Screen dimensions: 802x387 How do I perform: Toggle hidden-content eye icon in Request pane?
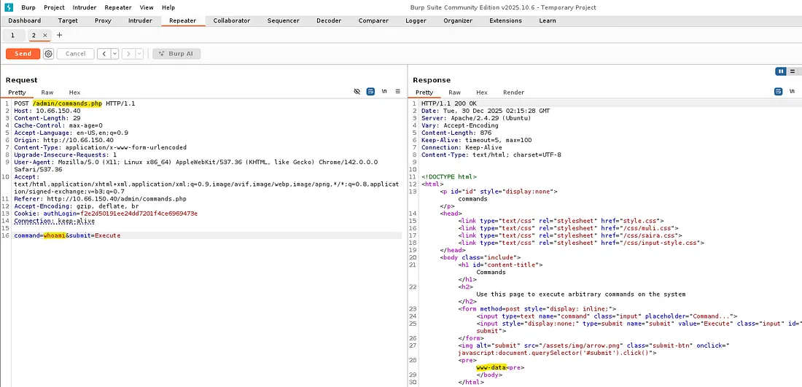click(357, 92)
